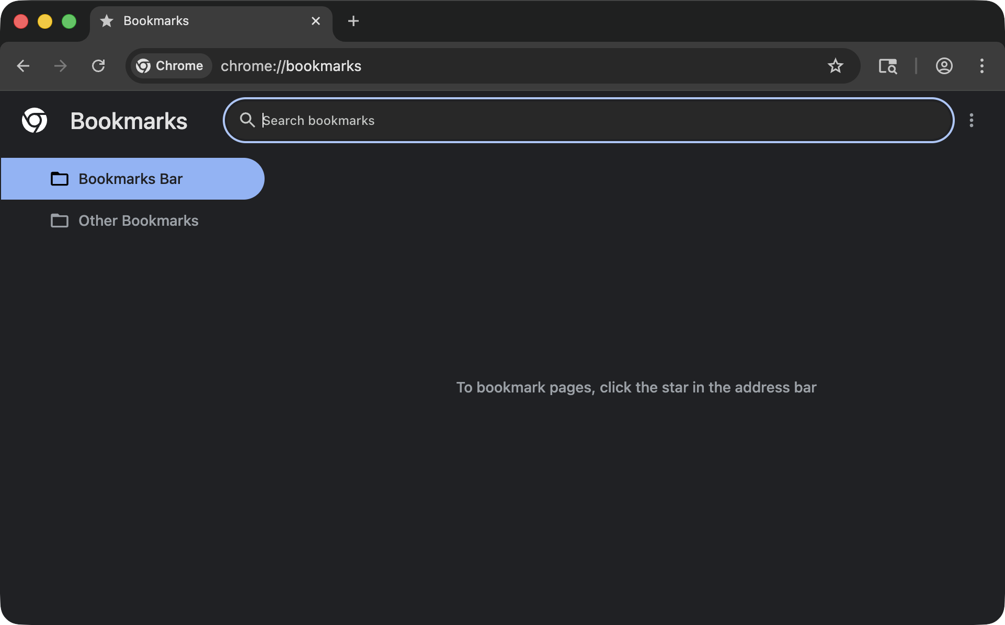Click the Bookmarks Bar folder icon
This screenshot has height=625, width=1005.
tap(60, 179)
